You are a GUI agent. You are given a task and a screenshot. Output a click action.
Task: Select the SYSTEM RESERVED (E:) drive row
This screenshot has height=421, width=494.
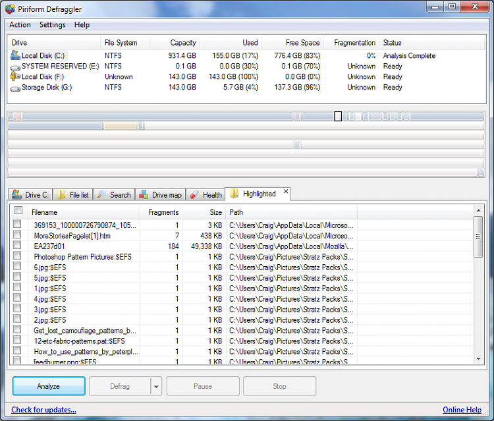click(246, 66)
